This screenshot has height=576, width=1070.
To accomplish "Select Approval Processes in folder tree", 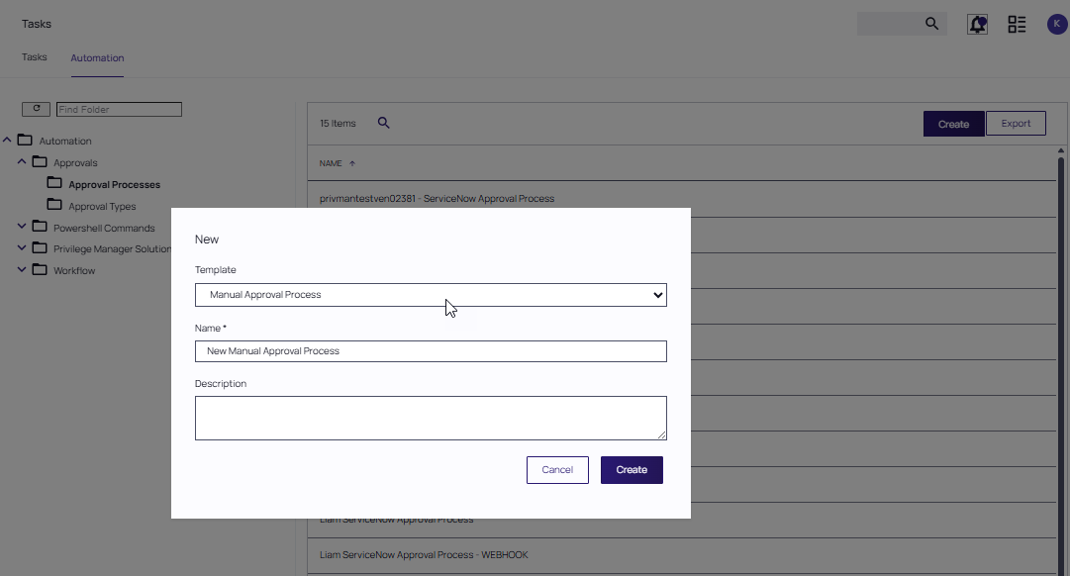I will click(114, 185).
